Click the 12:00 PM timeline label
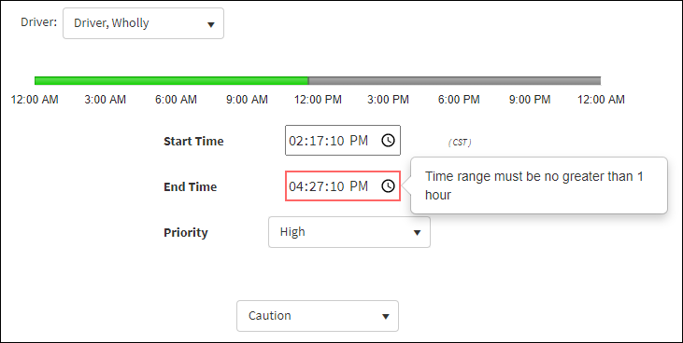The width and height of the screenshot is (683, 343). [318, 100]
